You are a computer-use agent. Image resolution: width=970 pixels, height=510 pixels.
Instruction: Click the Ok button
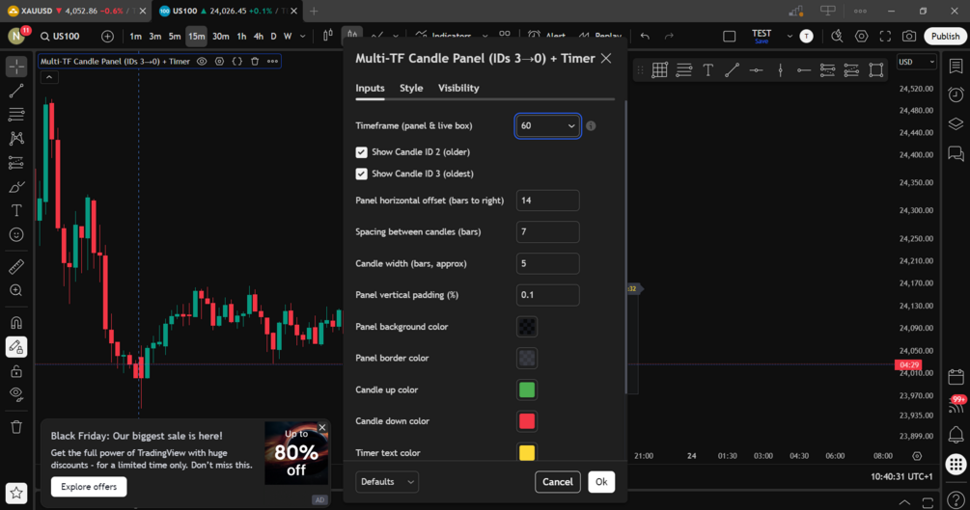601,482
